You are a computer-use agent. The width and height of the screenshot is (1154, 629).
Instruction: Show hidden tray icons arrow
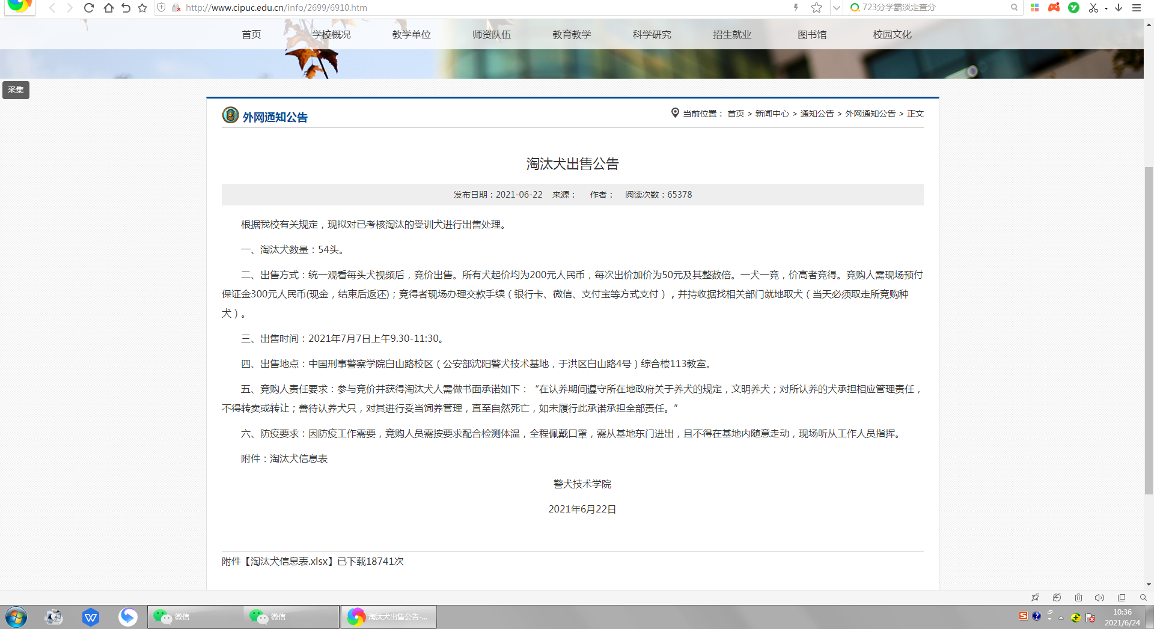coord(1061,618)
